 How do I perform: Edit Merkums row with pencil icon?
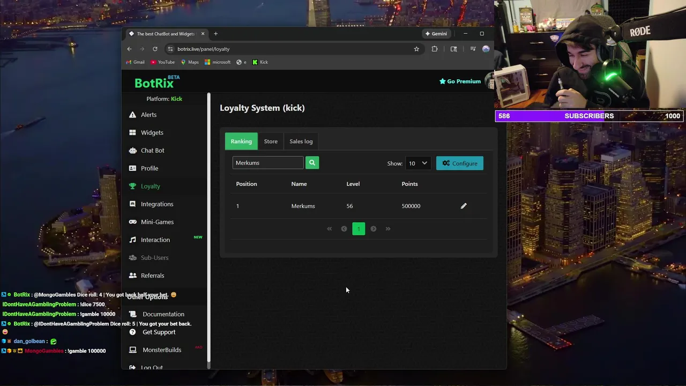tap(464, 206)
